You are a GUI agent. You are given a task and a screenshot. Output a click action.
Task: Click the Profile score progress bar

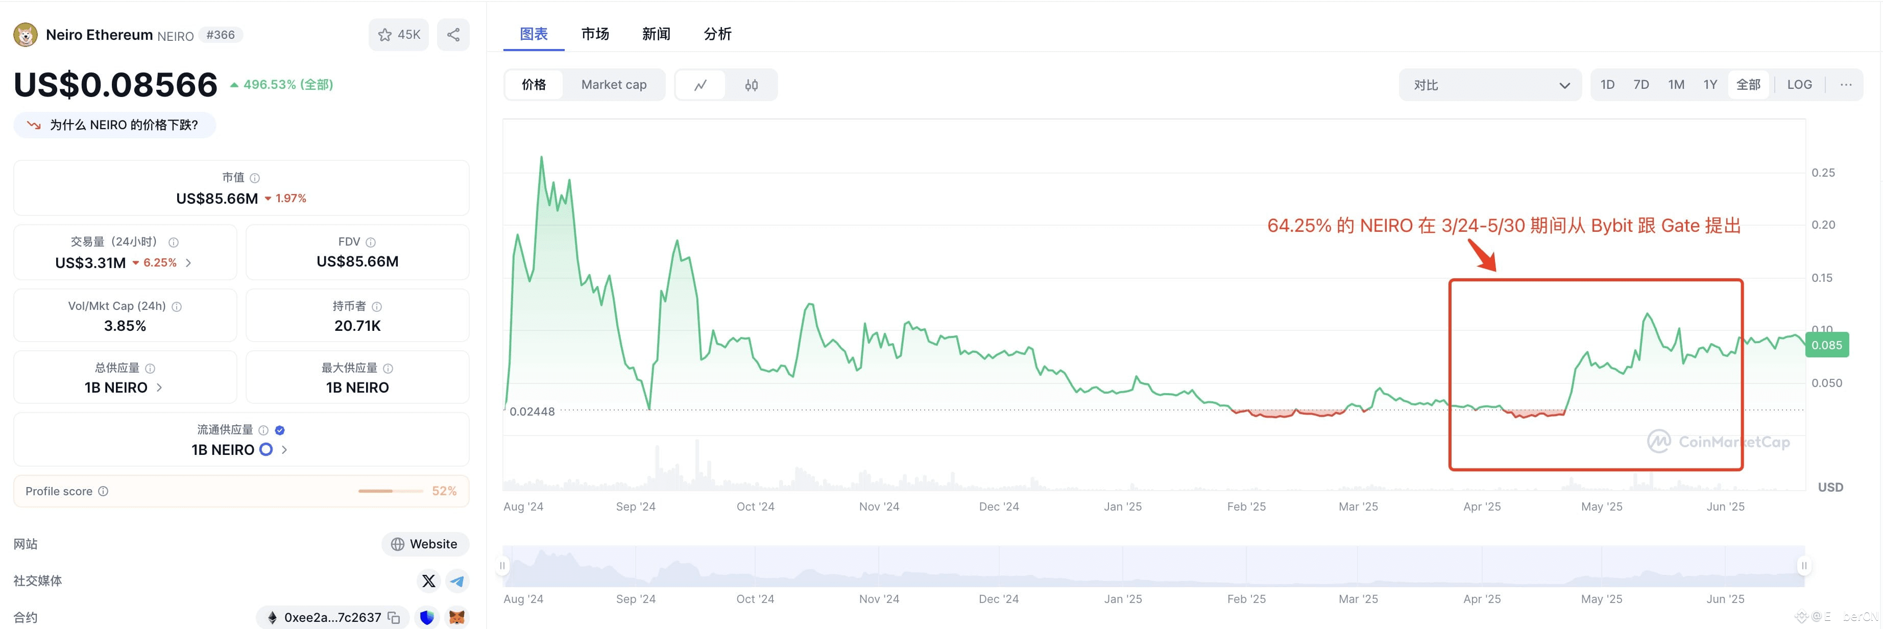[x=391, y=491]
